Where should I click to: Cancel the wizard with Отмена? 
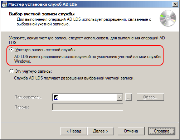(131, 131)
